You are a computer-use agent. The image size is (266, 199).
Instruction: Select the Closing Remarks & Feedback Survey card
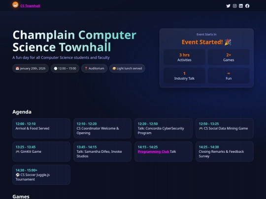[225, 152]
